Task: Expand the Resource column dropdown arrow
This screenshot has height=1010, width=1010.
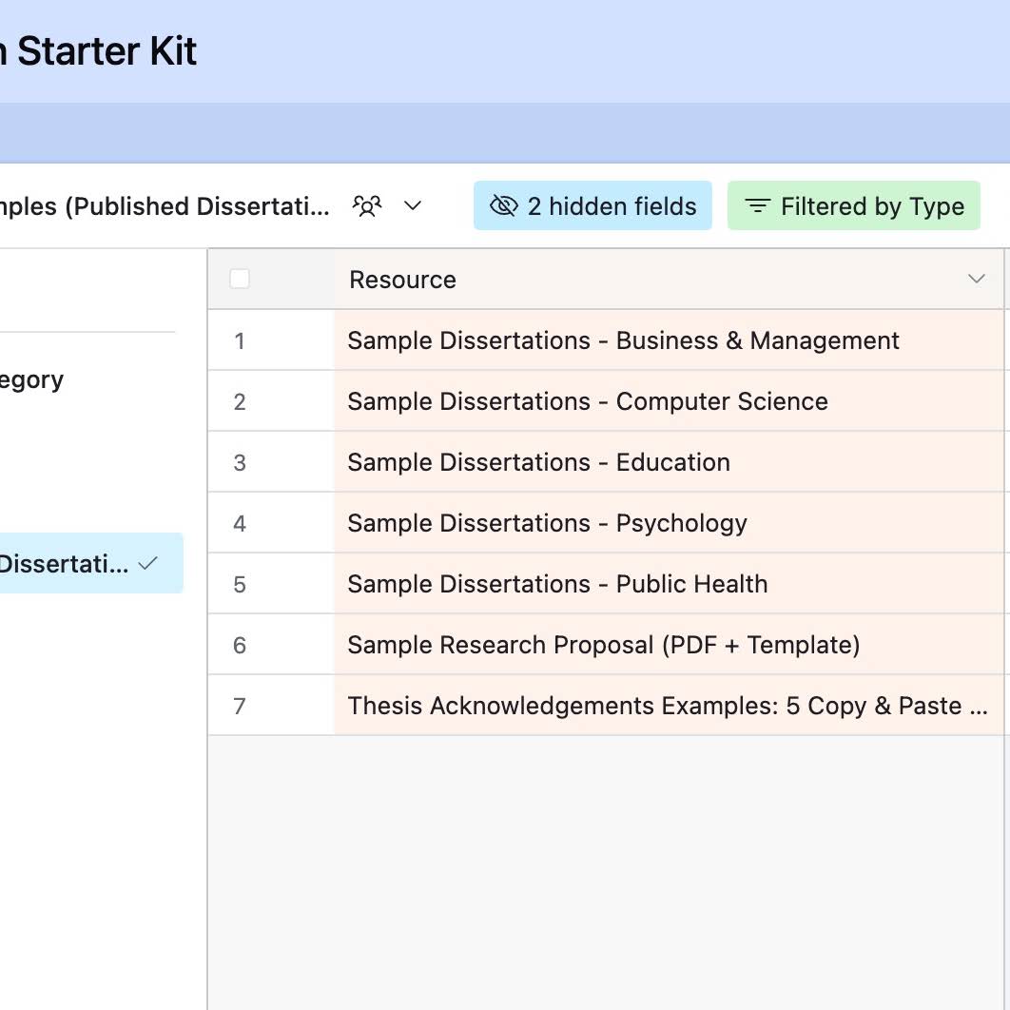Action: click(977, 279)
